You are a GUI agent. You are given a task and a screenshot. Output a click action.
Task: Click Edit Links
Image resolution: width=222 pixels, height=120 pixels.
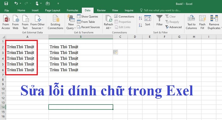click(122, 27)
